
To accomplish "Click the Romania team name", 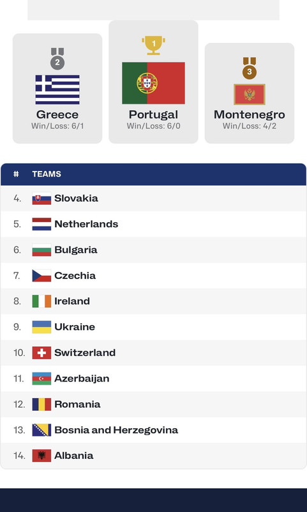I will pyautogui.click(x=77, y=404).
